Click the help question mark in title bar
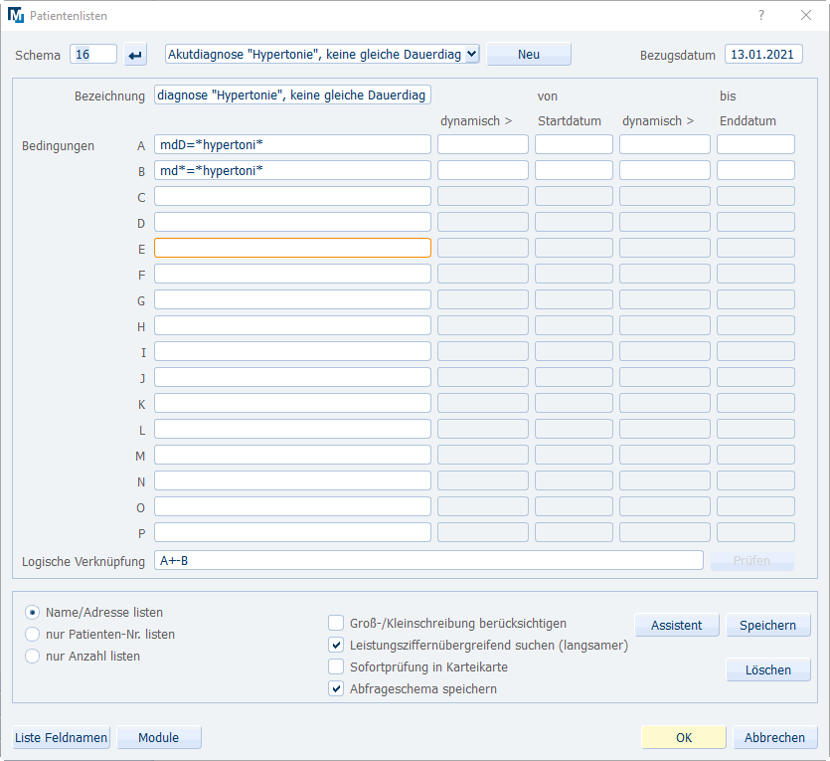 click(761, 15)
